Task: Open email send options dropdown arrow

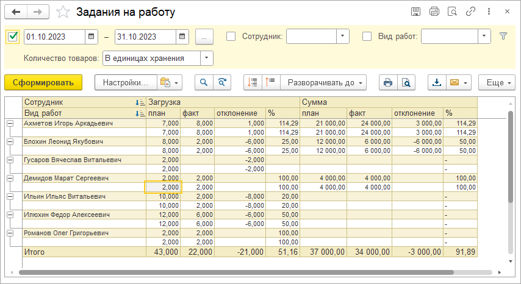Action: 466,83
